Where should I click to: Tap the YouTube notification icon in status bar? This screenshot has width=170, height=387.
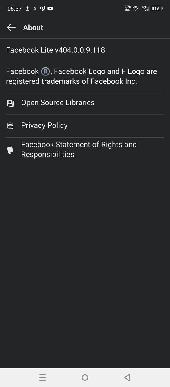tap(50, 8)
